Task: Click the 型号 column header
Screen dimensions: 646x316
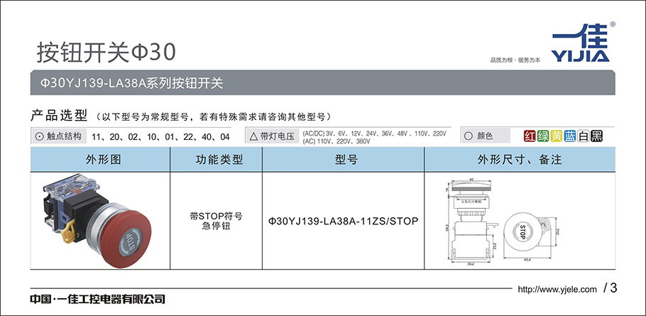Action: click(x=344, y=160)
